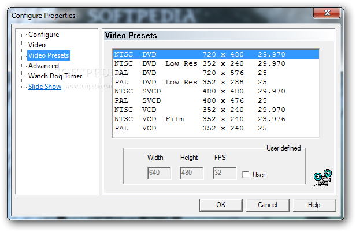Viewport: 356px width, 232px height.
Task: Select NTSC DVD 720 x 480 preset
Action: (216, 54)
